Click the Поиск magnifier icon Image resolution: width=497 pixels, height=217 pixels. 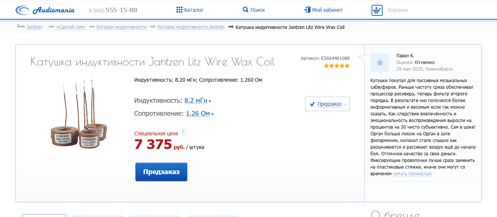pos(245,10)
